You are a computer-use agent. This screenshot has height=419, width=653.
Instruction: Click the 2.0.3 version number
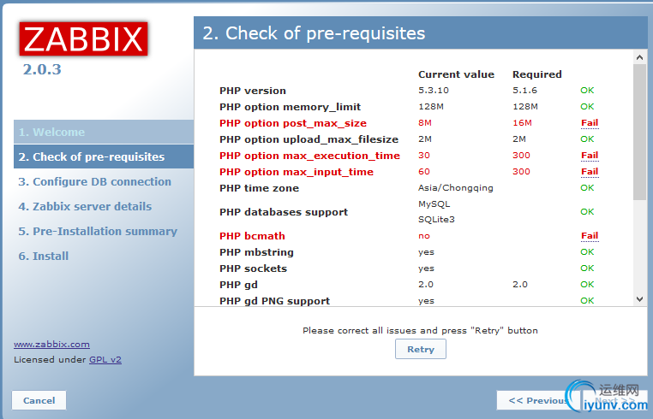[42, 69]
